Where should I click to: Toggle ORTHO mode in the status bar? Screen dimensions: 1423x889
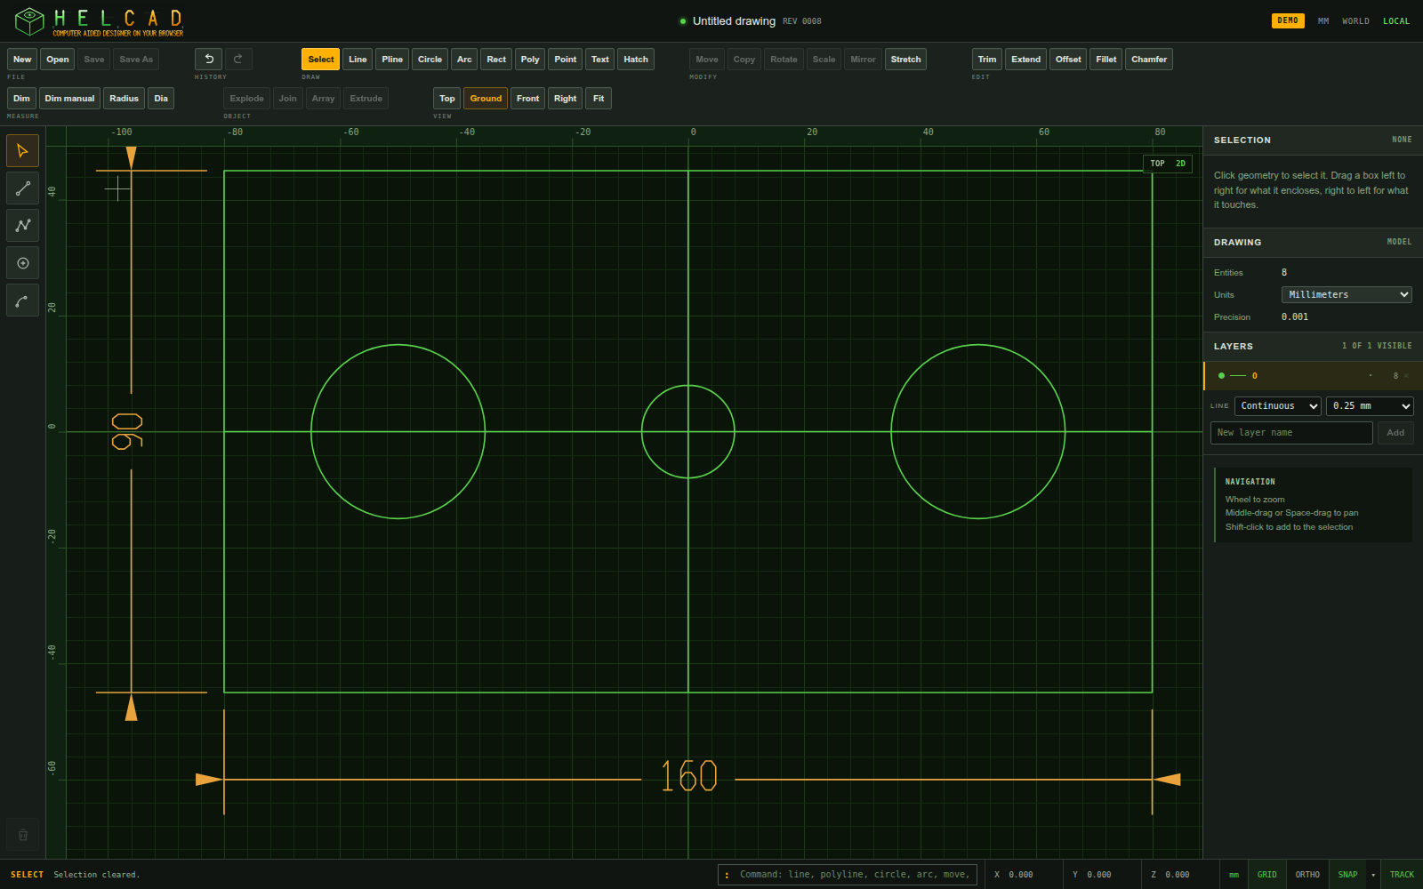click(1307, 875)
